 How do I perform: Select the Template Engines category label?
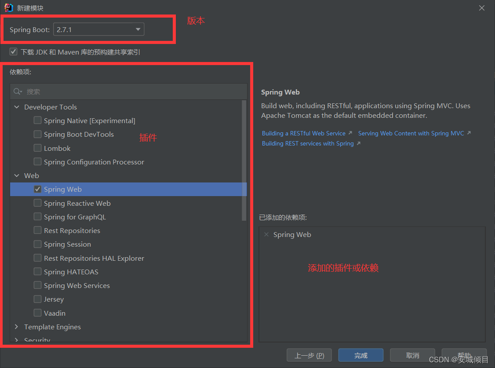[52, 327]
